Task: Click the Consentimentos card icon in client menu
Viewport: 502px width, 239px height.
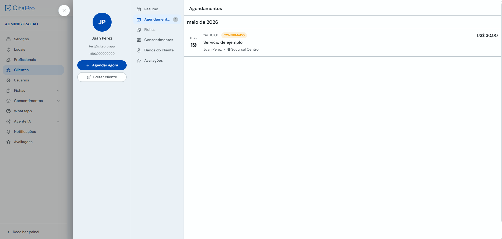Action: click(x=139, y=40)
